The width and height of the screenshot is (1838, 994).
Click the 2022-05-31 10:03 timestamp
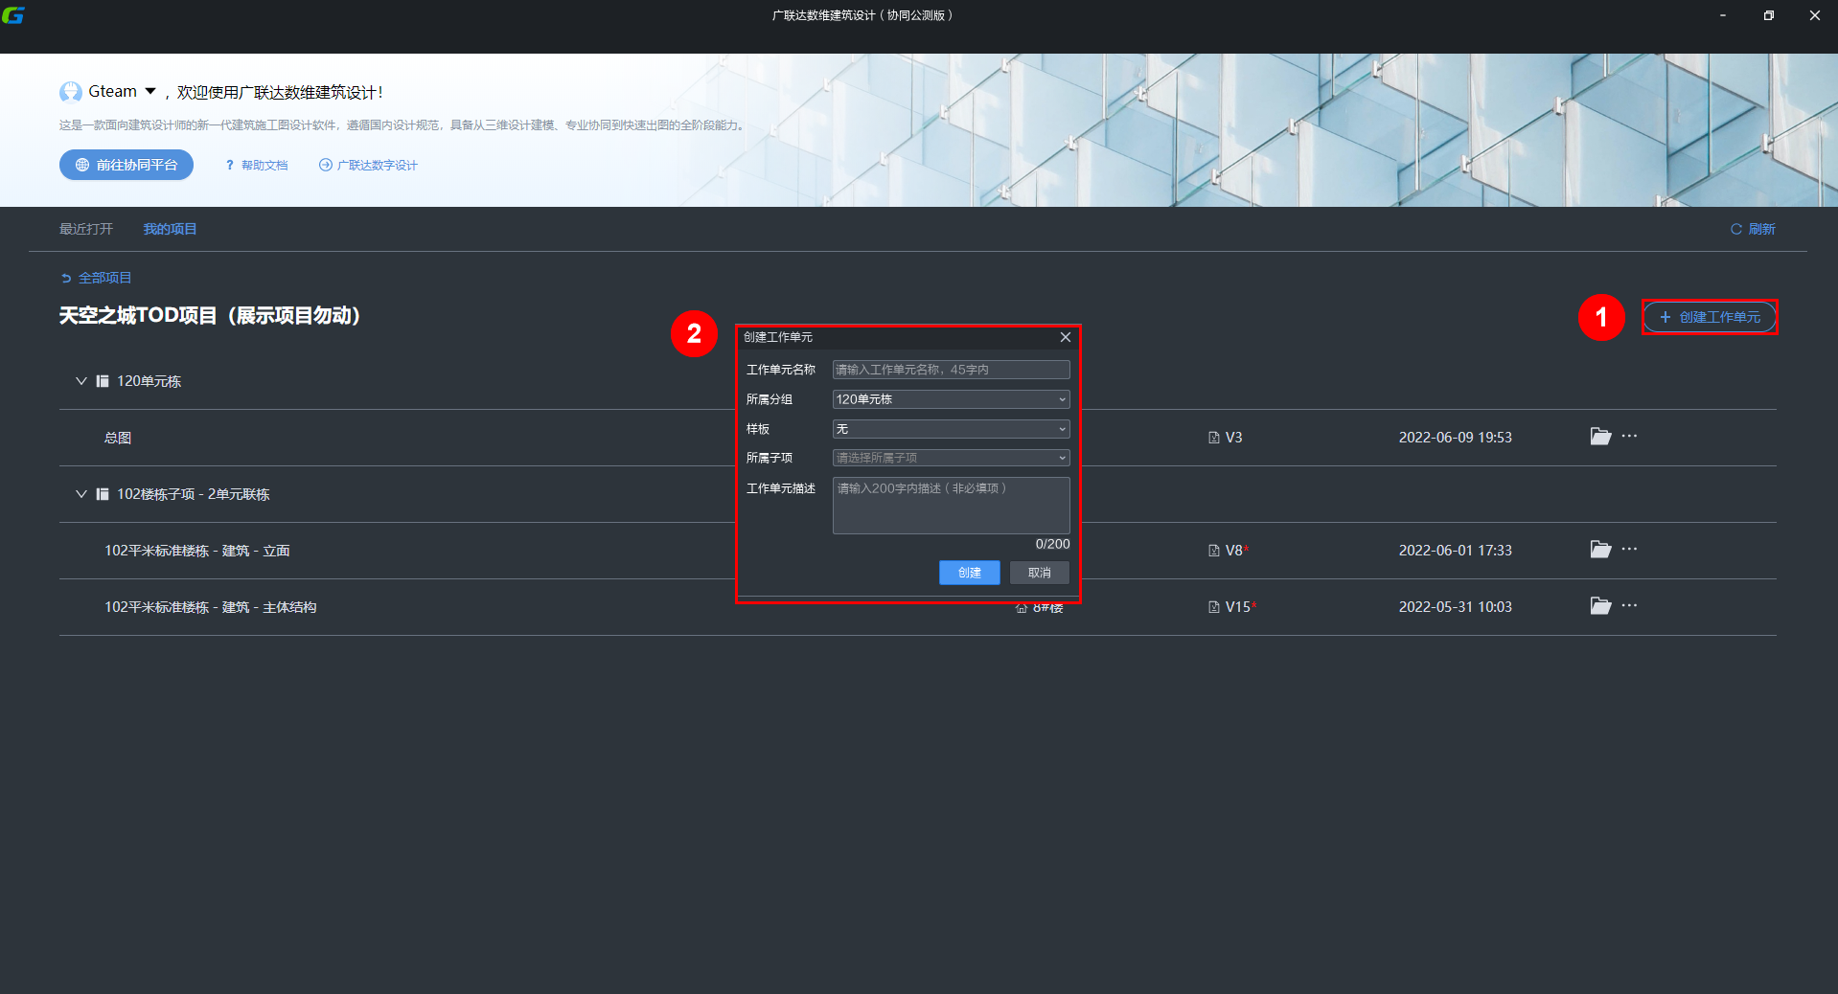point(1456,607)
